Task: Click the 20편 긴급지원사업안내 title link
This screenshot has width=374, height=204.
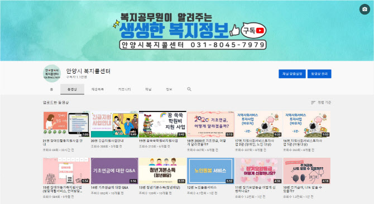Action: pyautogui.click(x=107, y=140)
